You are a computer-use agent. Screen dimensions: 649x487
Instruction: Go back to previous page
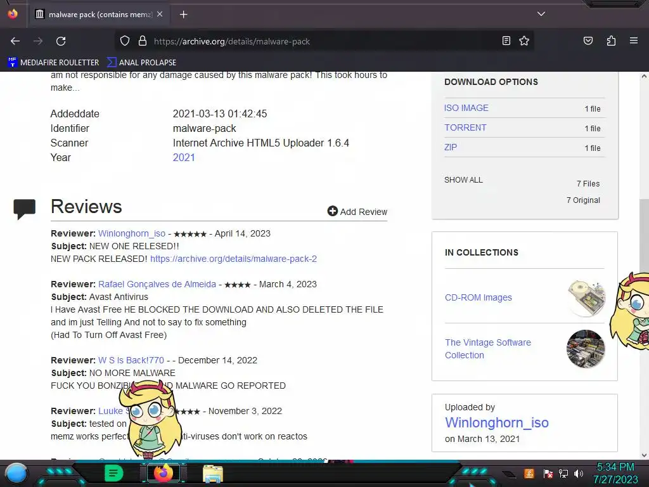click(x=15, y=41)
